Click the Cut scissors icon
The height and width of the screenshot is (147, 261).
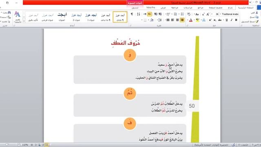tap(257, 13)
